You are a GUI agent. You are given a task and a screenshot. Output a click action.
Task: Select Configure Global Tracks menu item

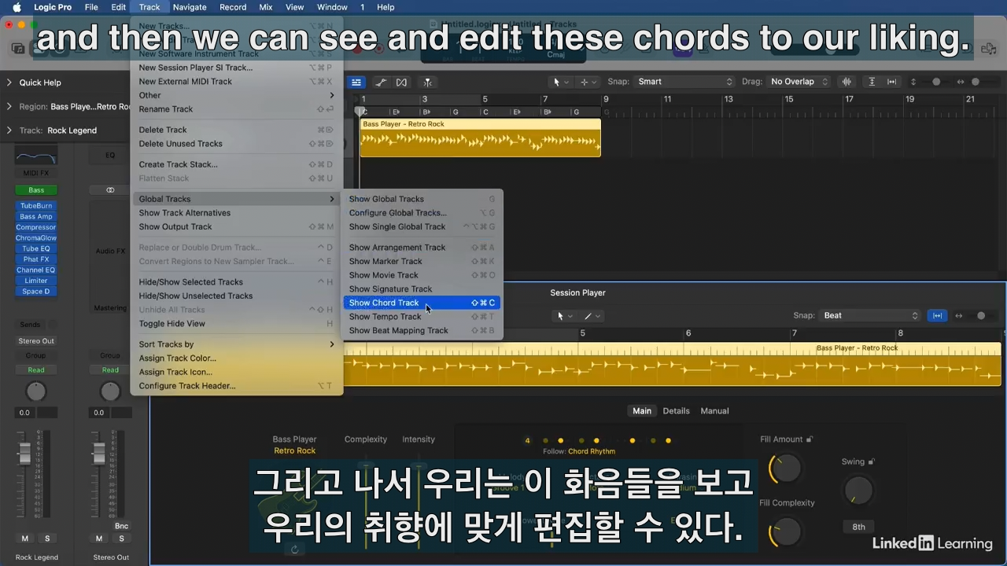pyautogui.click(x=422, y=213)
